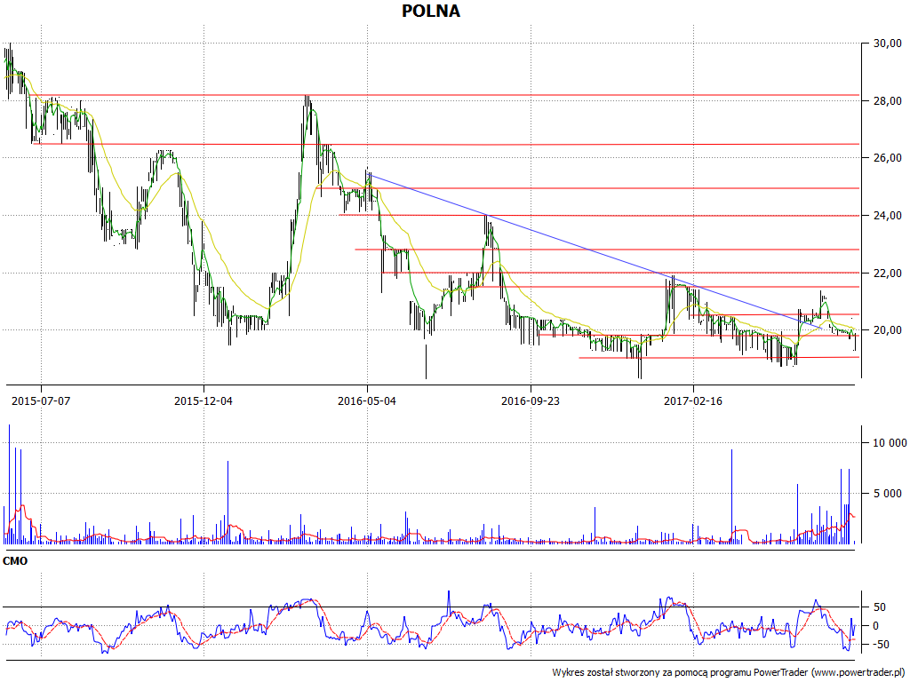Click the 26,00 price axis label
Screen dimensions: 910x682
tap(888, 158)
